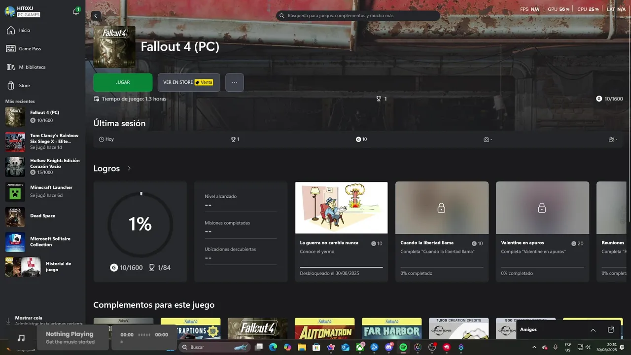The image size is (631, 355).
Task: Go back with the arrow button
Action: (96, 16)
